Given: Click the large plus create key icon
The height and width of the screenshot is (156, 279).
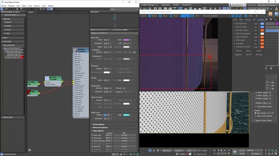Looking at the screenshot, I should click(235, 152).
